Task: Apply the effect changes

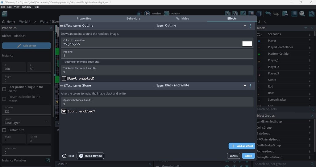Action: [x=248, y=156]
